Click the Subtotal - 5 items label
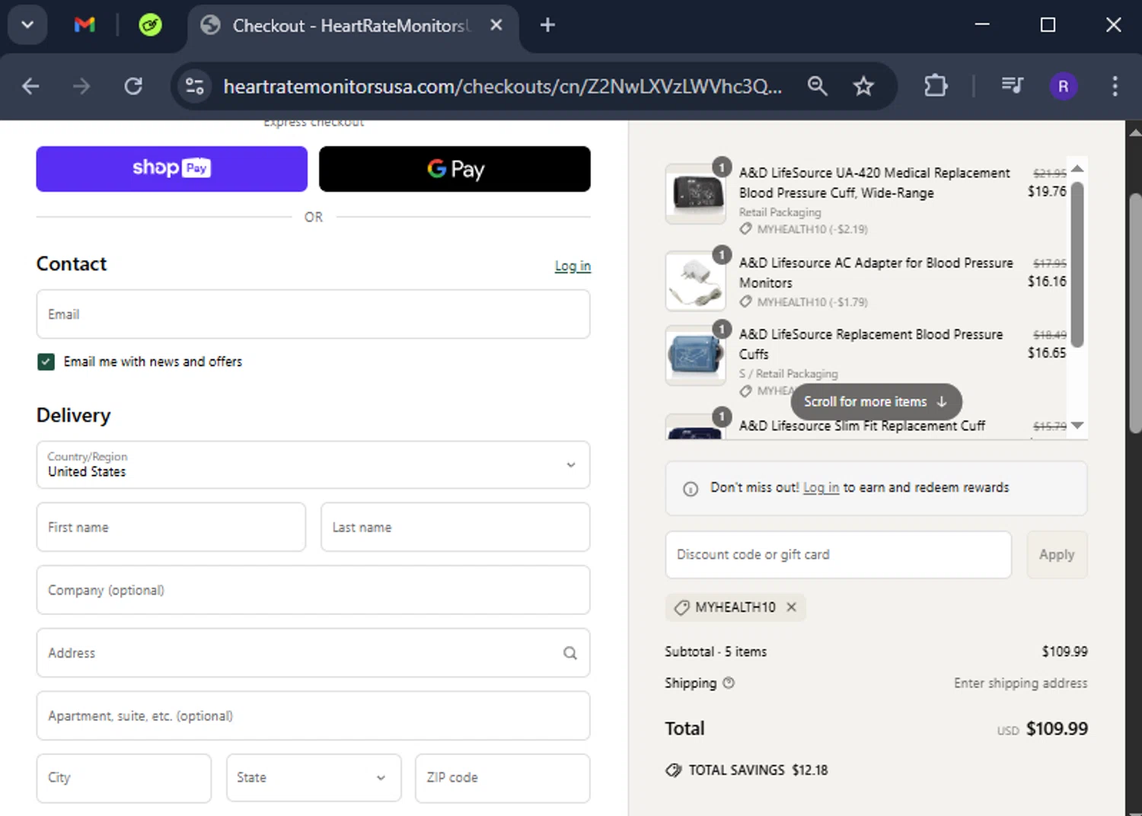Viewport: 1142px width, 816px height. pos(716,652)
